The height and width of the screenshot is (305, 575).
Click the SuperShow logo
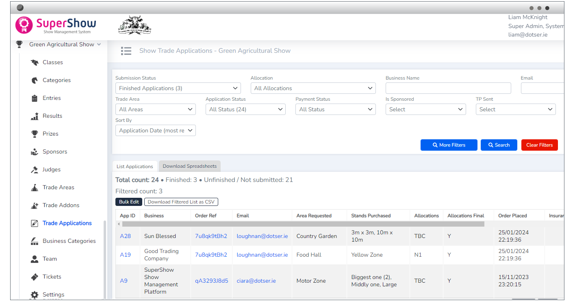(x=56, y=25)
